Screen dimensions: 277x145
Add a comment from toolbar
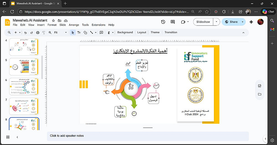point(101,32)
